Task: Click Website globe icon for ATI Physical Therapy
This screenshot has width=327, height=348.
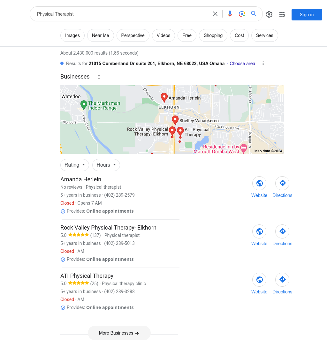Action: 259,280
